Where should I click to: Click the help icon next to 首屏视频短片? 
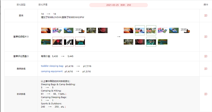28,37
